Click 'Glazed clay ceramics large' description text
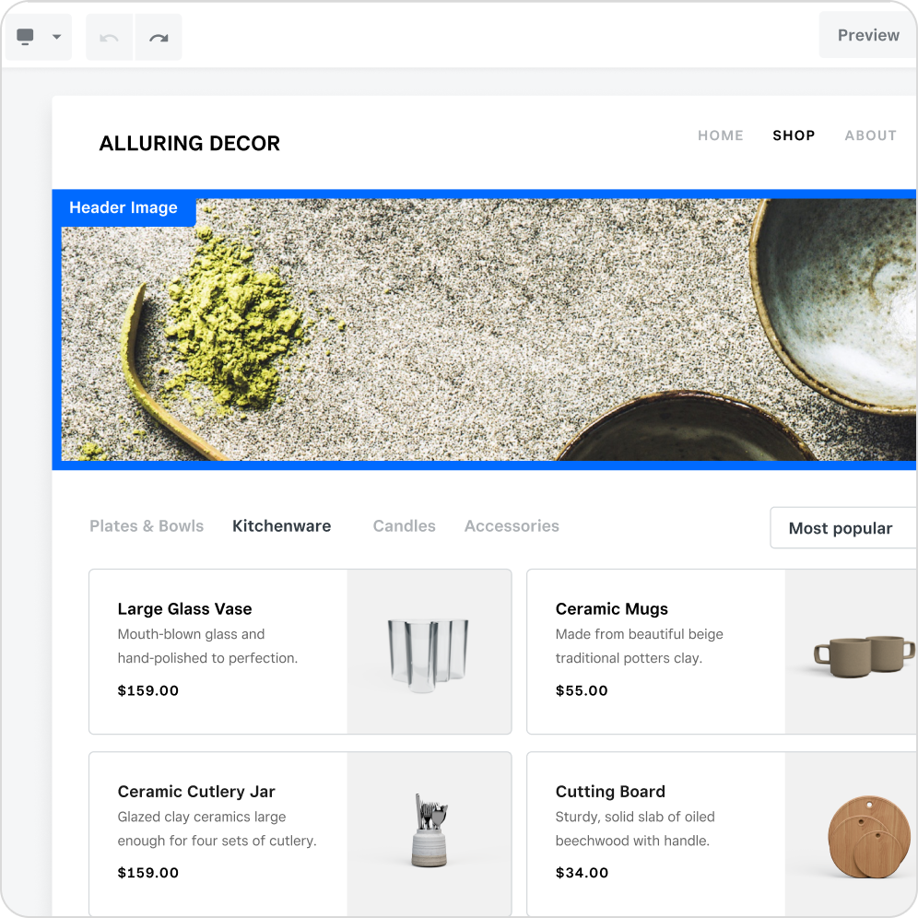This screenshot has width=918, height=918. pyautogui.click(x=202, y=817)
